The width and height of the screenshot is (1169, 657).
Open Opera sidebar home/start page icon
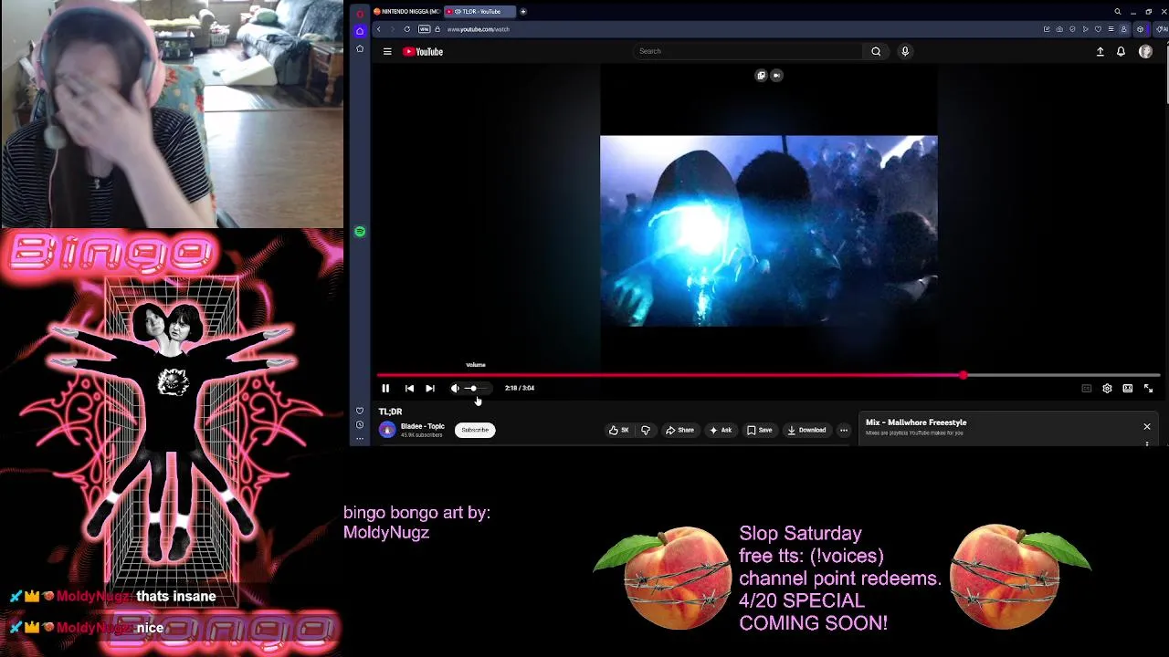pos(360,31)
